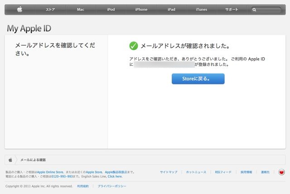Click the green checkmark confirmation icon
290x194 pixels.
click(134, 46)
